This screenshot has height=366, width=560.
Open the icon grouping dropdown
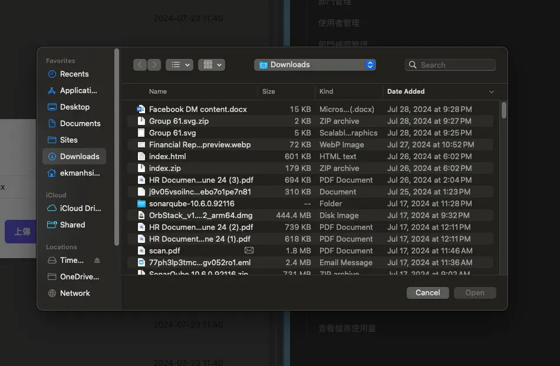click(211, 65)
